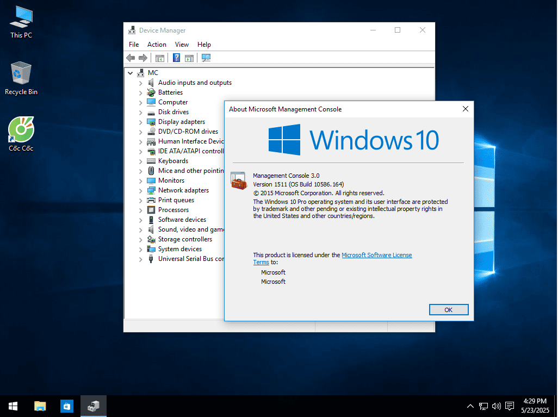Select the 'Storage controllers' tree label
The image size is (558, 417).
pos(185,239)
